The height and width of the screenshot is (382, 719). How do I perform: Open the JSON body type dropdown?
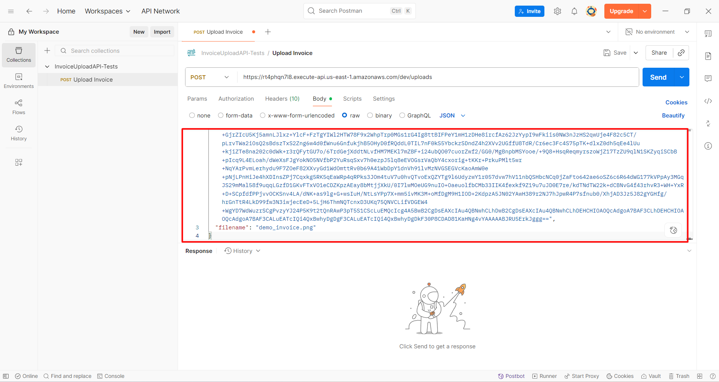coord(452,115)
